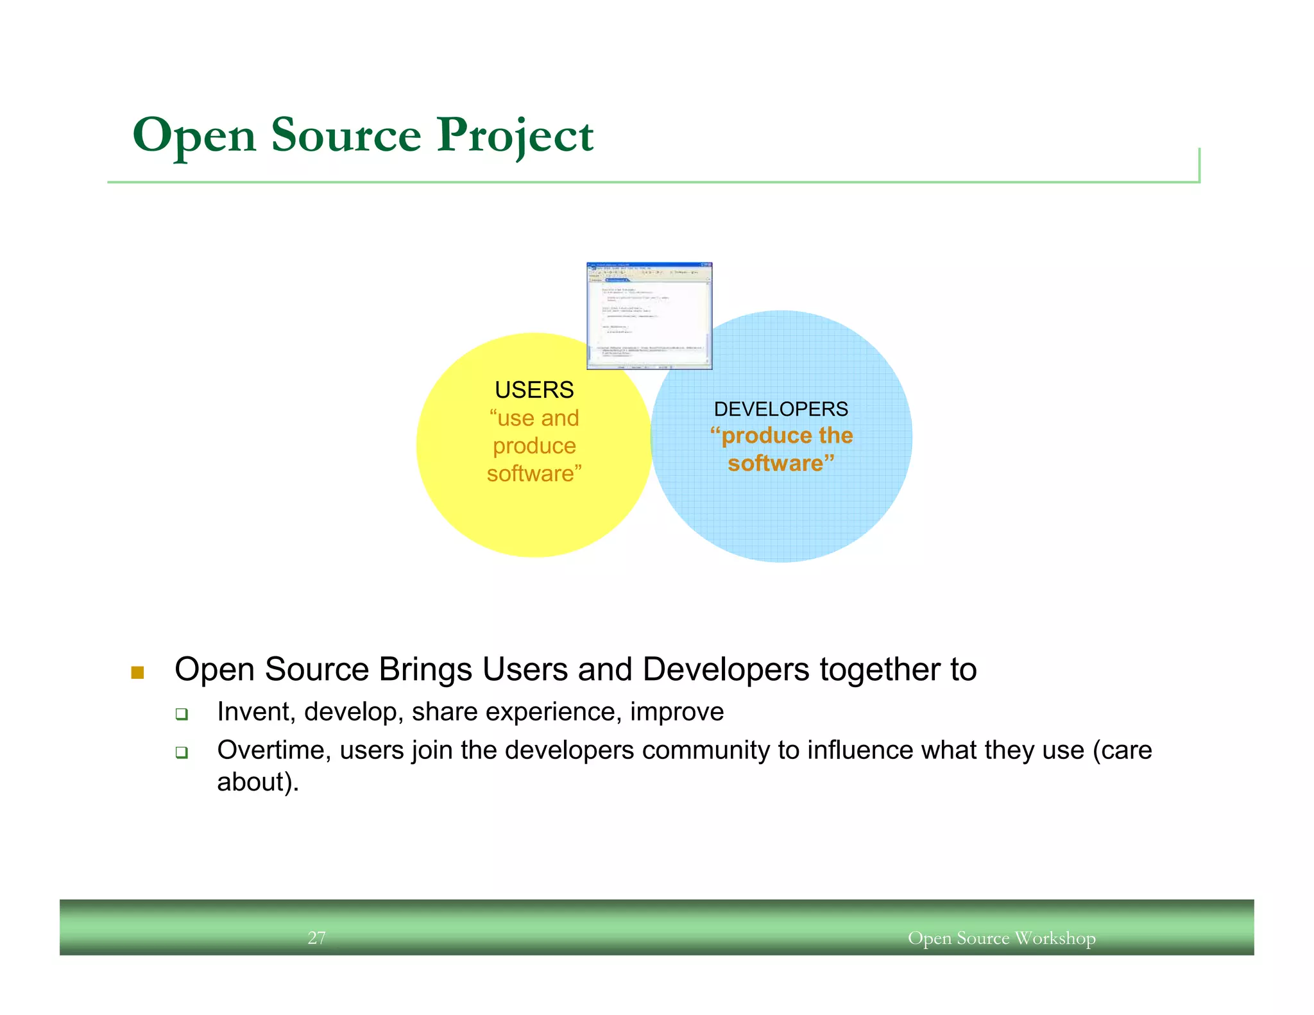Click the blue DEVELOPERS circle
1314x1015 pixels.
coord(781,513)
